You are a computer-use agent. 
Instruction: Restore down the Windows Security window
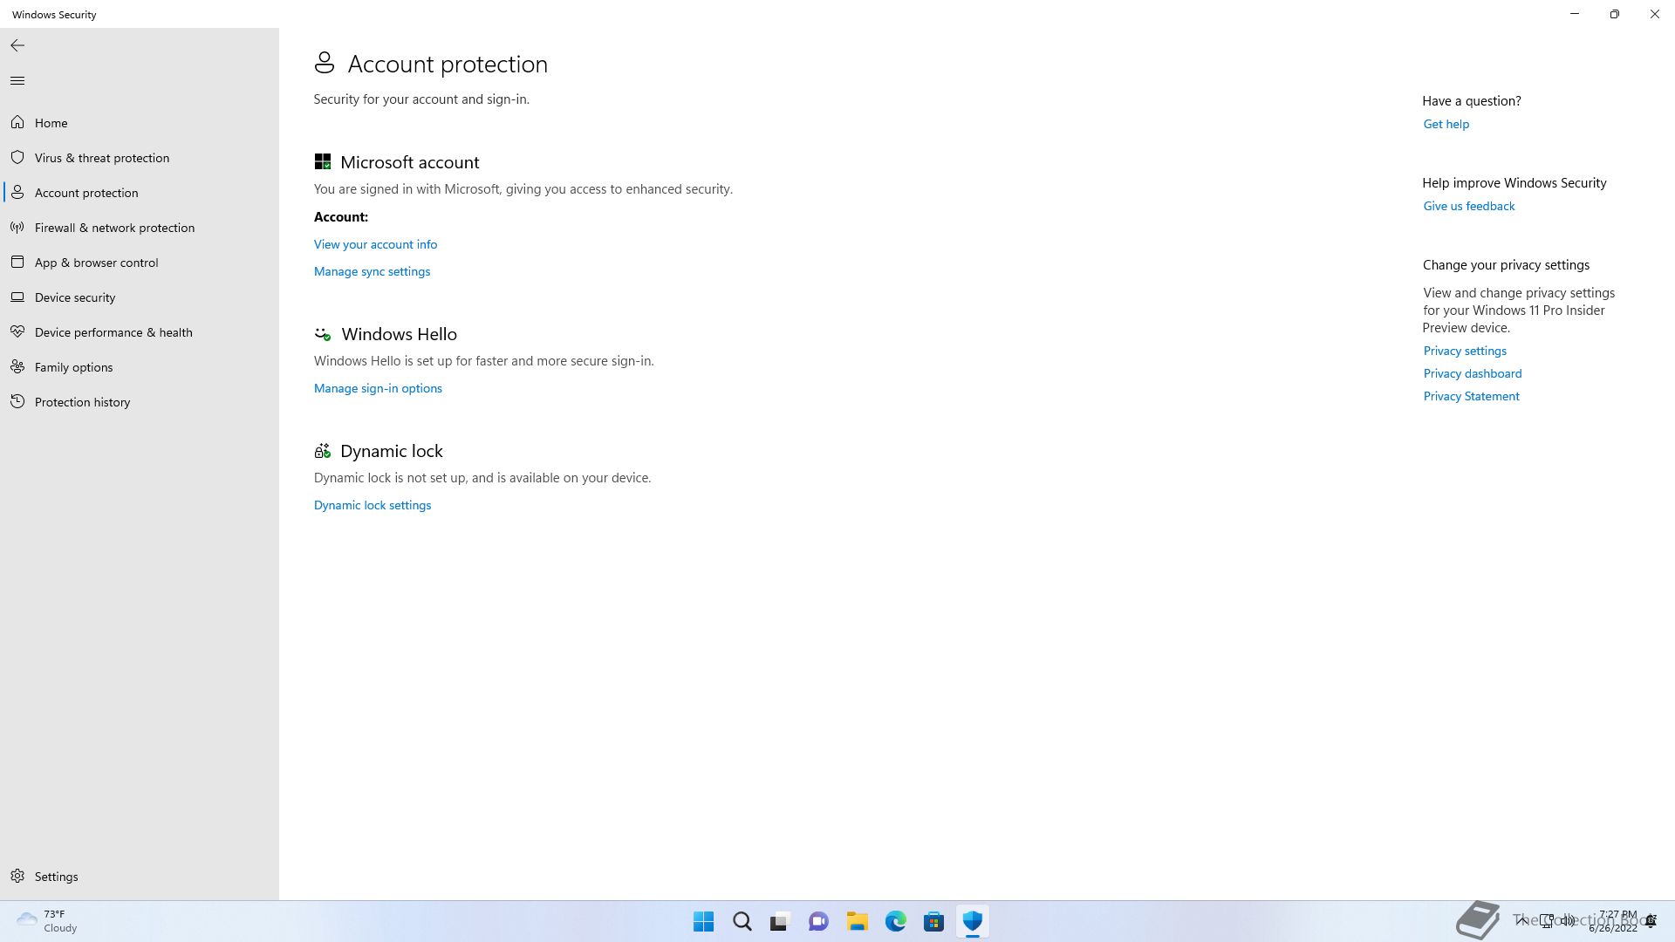tap(1614, 14)
